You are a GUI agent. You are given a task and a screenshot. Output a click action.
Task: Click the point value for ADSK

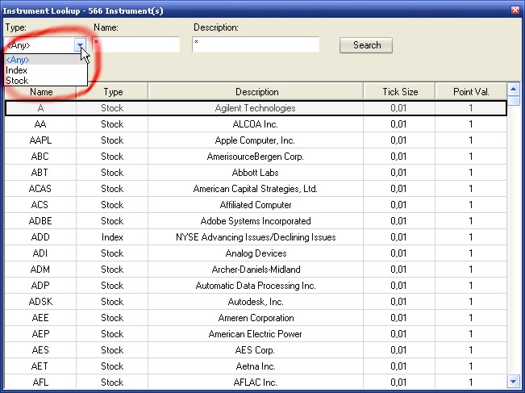(471, 302)
